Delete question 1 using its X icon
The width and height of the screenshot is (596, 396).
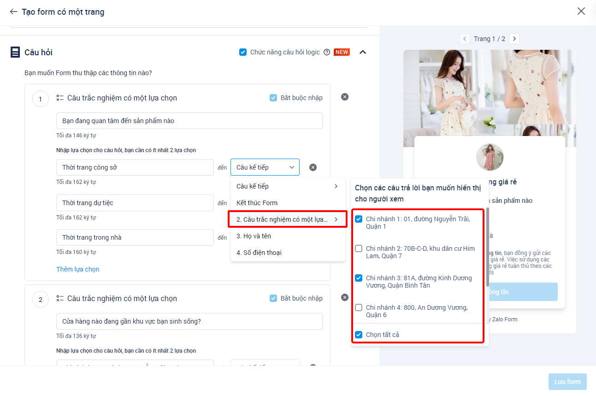[344, 97]
